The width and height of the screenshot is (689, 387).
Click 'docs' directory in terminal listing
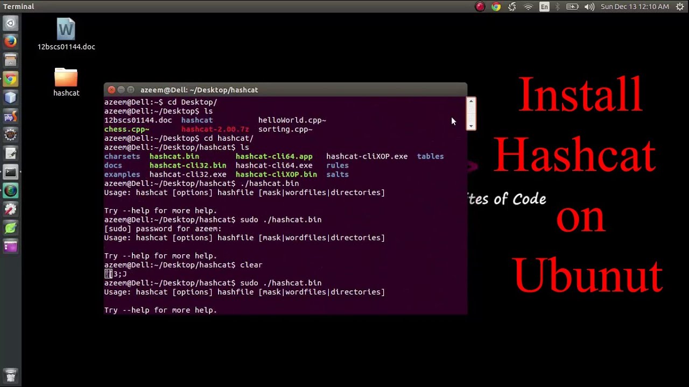pos(113,166)
